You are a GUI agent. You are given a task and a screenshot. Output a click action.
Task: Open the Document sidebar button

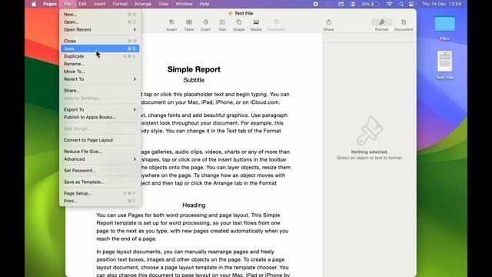pos(404,25)
